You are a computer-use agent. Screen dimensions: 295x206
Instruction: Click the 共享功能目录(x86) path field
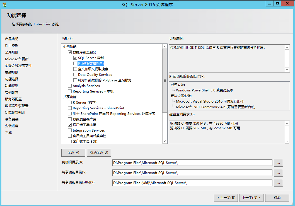pyautogui.click(x=192, y=183)
